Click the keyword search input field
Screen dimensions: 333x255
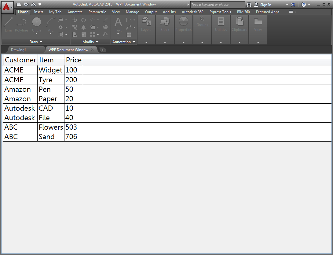[x=218, y=5]
